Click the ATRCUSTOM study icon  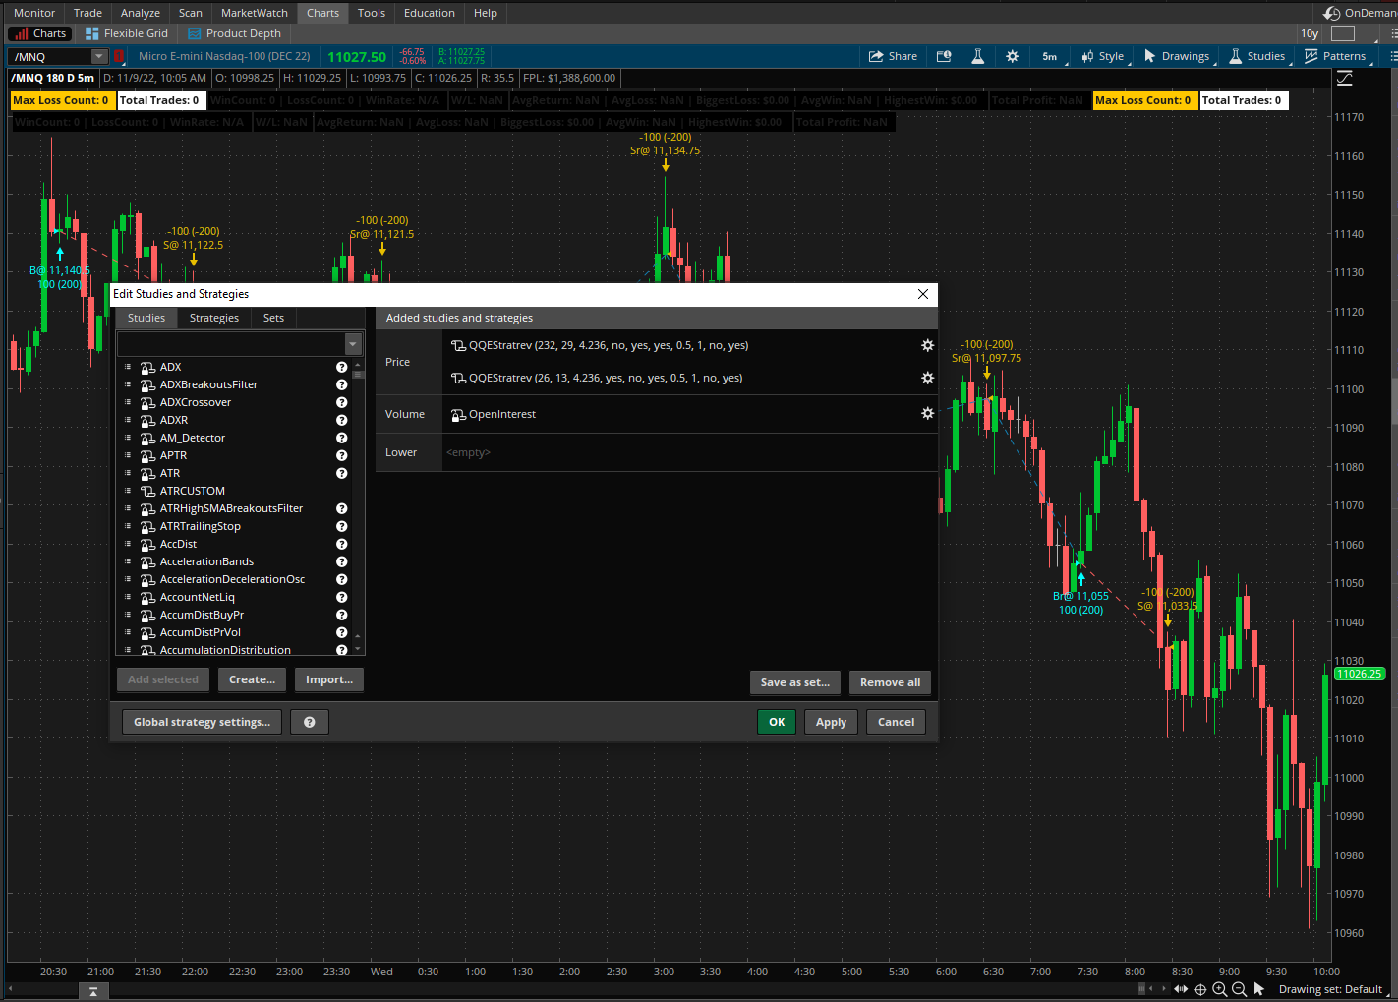[x=147, y=491]
